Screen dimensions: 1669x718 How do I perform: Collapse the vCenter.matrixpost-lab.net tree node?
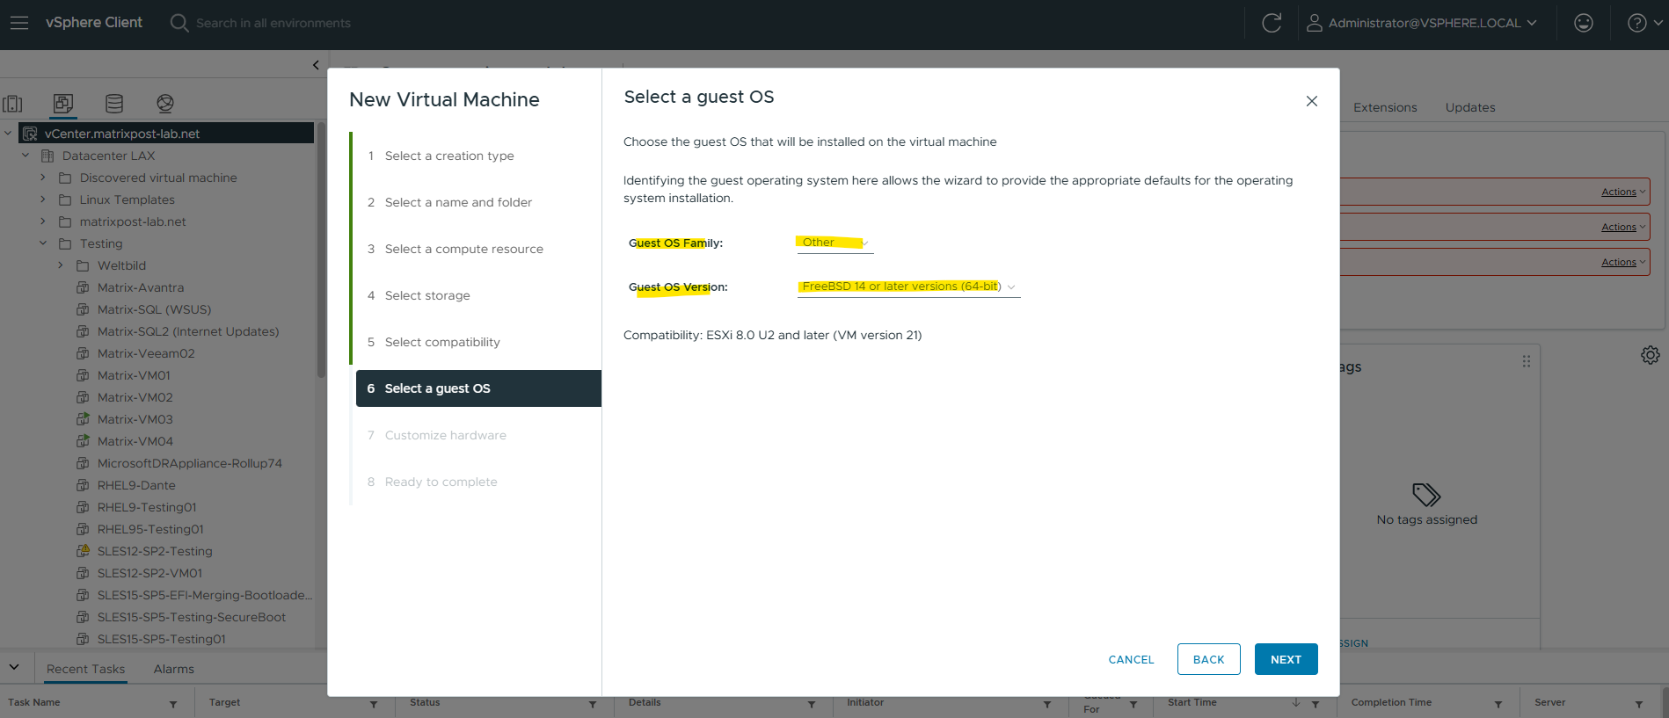click(x=8, y=134)
